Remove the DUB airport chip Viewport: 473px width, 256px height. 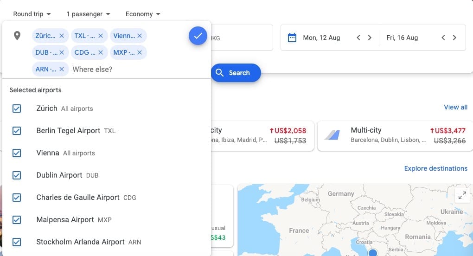click(x=62, y=52)
